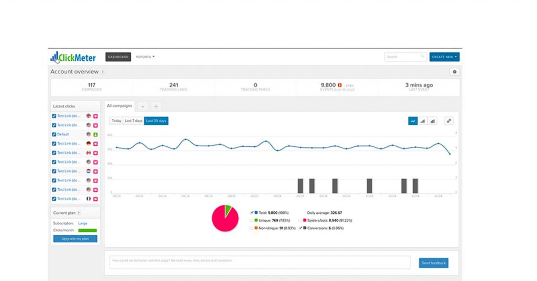Click the 0 Tracking Pixels stat
Viewport: 537px width, 281px height.
[255, 87]
